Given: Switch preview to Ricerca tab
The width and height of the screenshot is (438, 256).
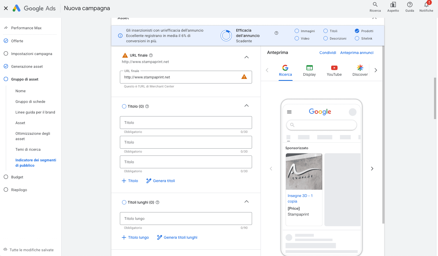Looking at the screenshot, I should click(285, 70).
